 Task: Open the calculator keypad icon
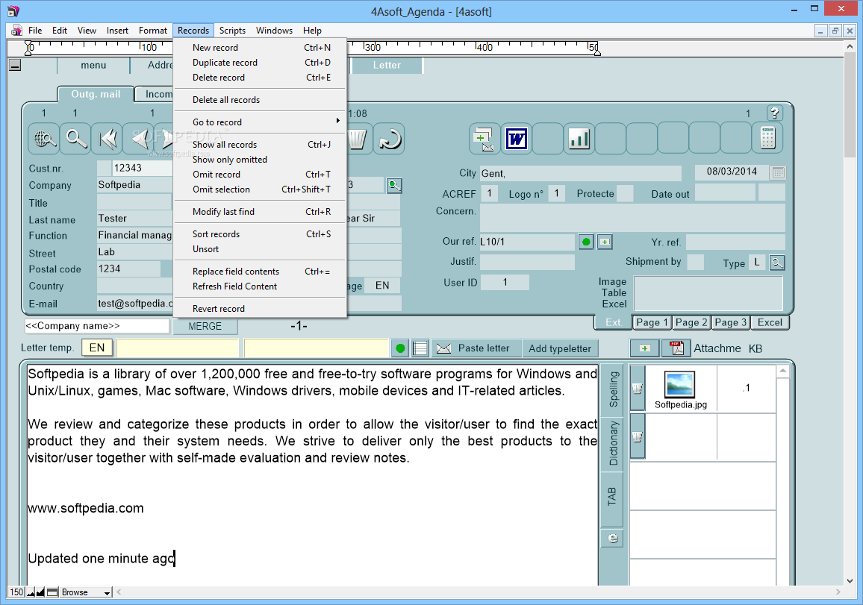(x=767, y=139)
